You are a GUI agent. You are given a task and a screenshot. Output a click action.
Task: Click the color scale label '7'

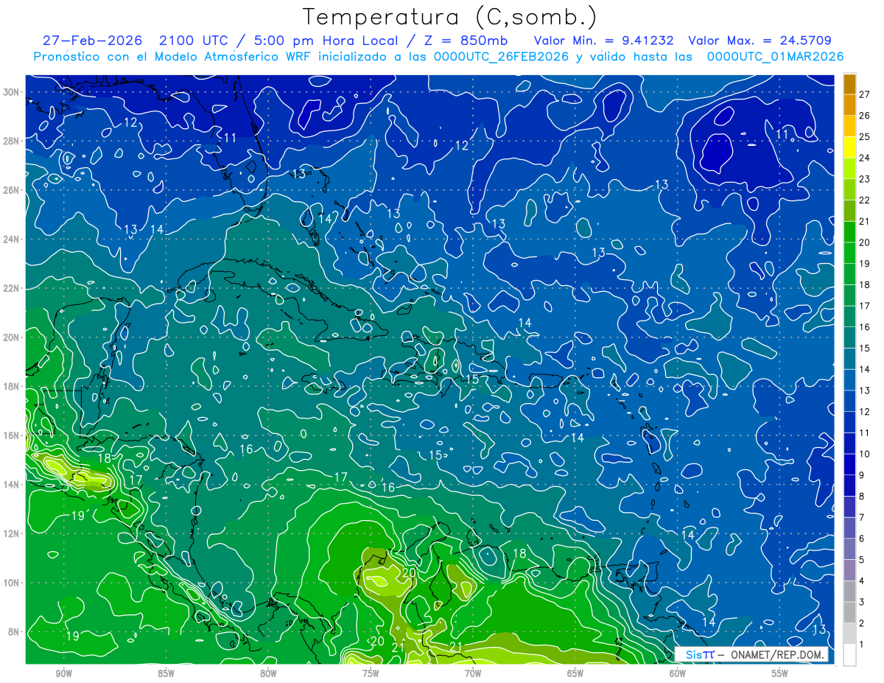pyautogui.click(x=863, y=517)
